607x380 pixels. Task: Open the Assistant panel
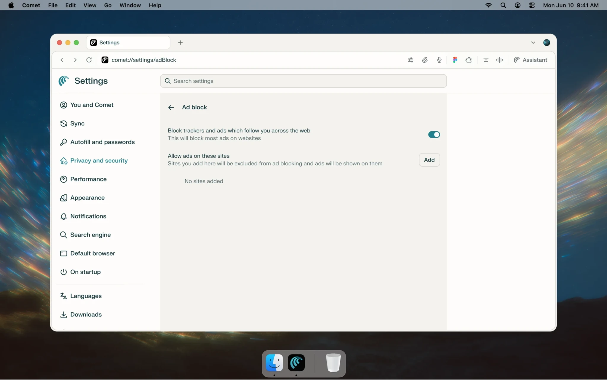pyautogui.click(x=530, y=60)
